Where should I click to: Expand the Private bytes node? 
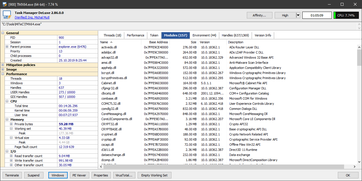(11, 124)
